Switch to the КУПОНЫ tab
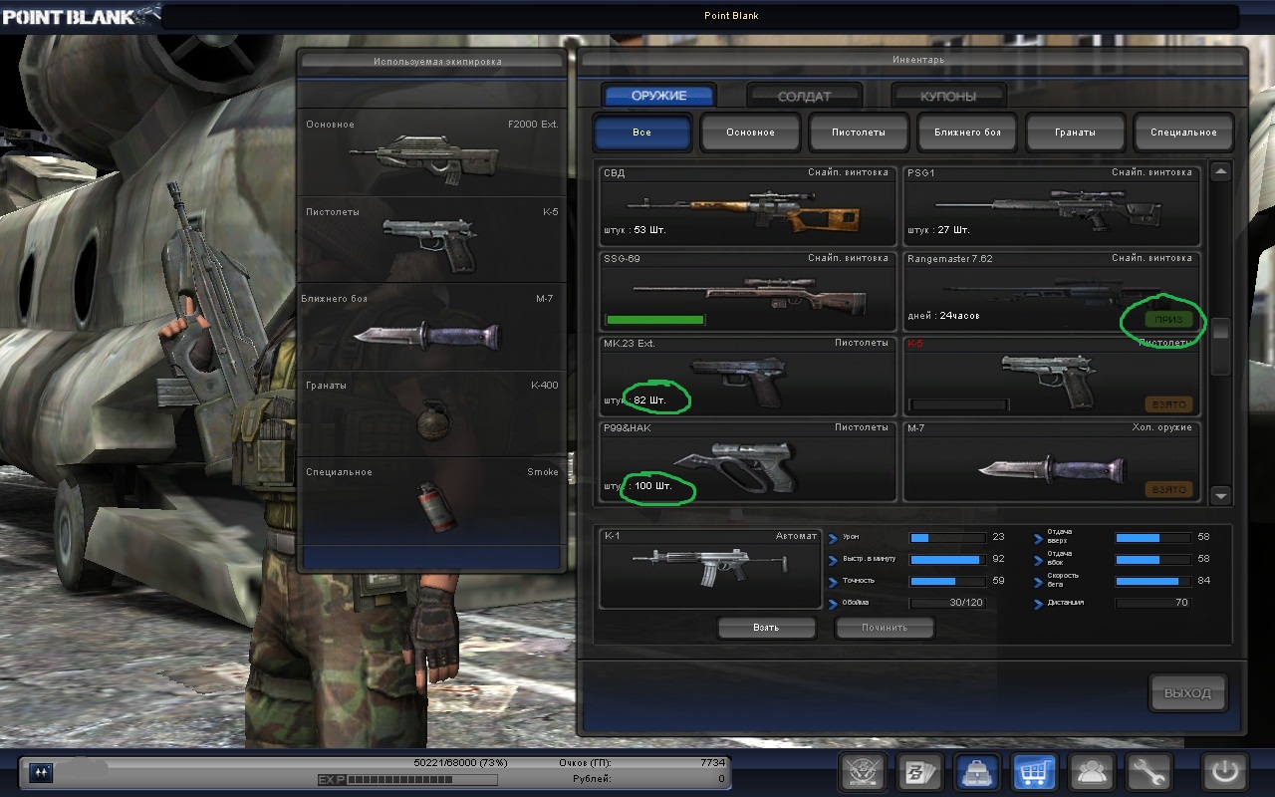 [x=948, y=97]
